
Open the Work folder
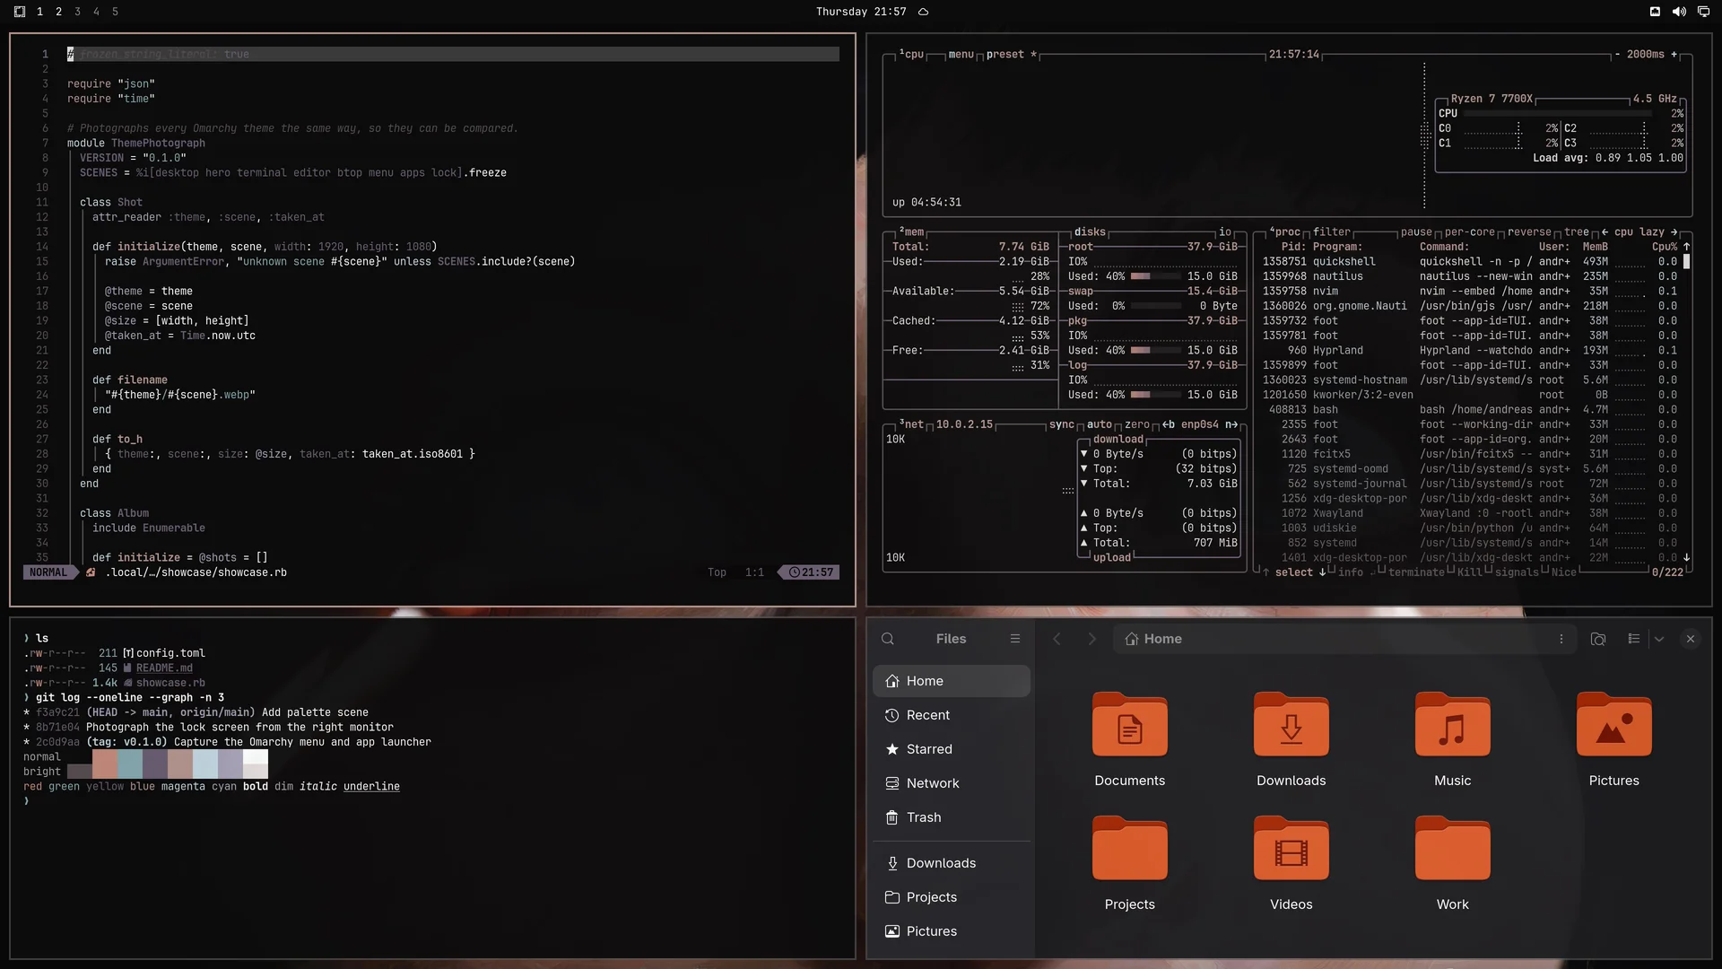[1453, 864]
